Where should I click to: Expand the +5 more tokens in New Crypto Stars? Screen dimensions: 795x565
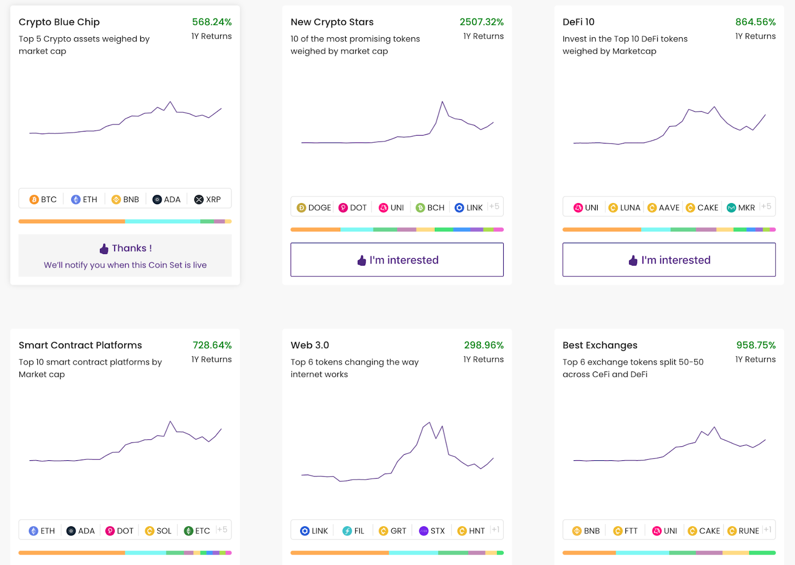click(x=494, y=207)
